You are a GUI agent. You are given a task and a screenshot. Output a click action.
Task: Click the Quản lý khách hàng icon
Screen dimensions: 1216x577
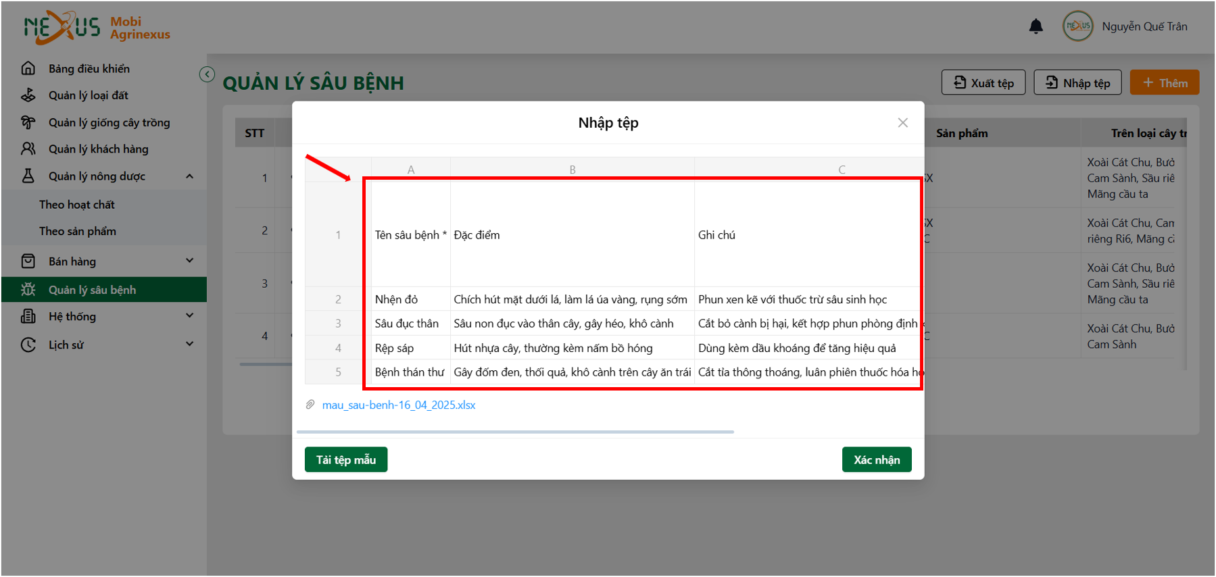[x=28, y=149]
